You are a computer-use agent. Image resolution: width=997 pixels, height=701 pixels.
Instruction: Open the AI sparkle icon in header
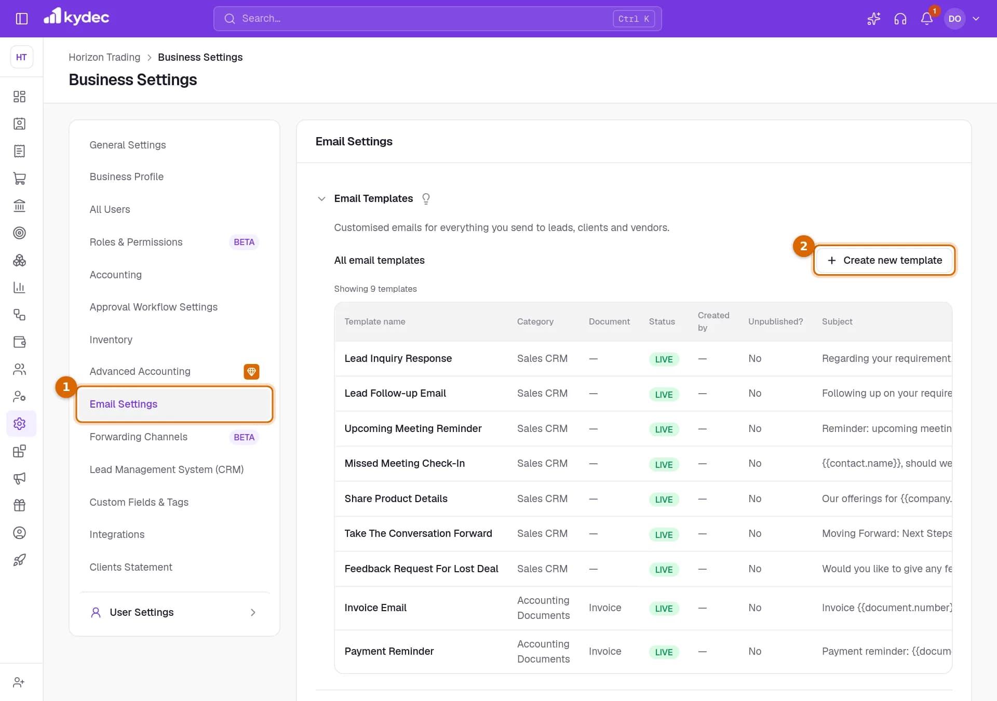[873, 19]
